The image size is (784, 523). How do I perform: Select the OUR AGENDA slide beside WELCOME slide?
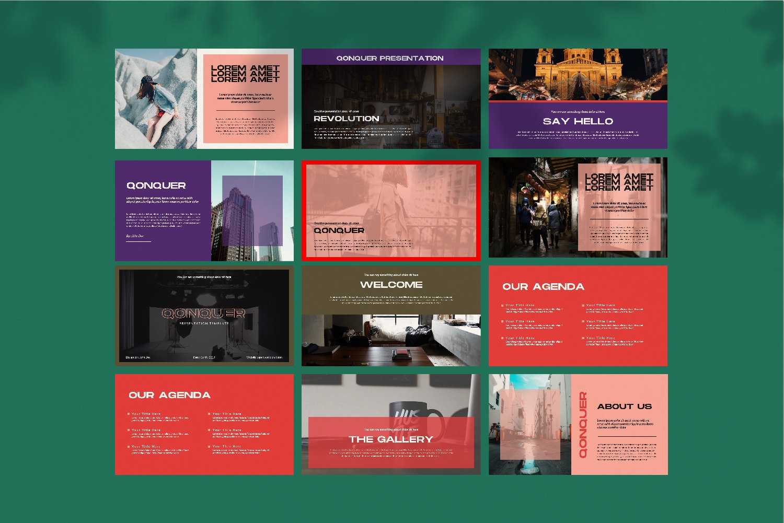(578, 316)
